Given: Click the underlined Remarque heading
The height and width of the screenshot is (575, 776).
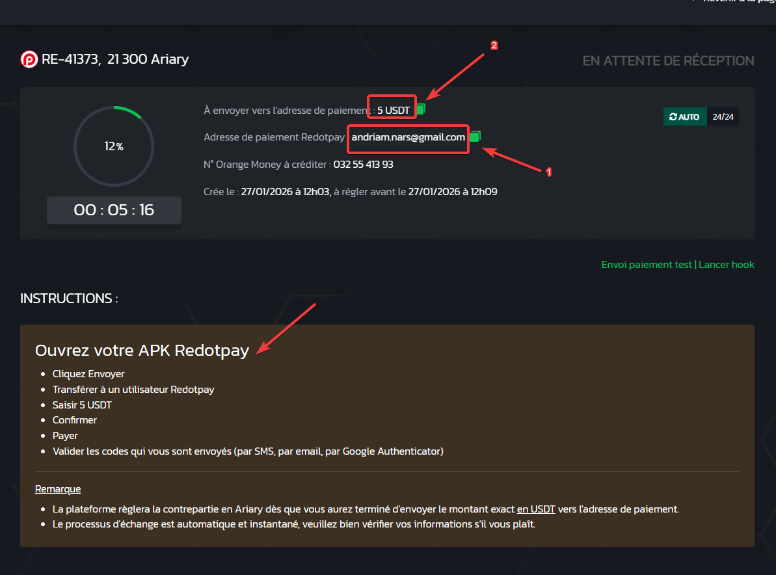Looking at the screenshot, I should point(58,489).
